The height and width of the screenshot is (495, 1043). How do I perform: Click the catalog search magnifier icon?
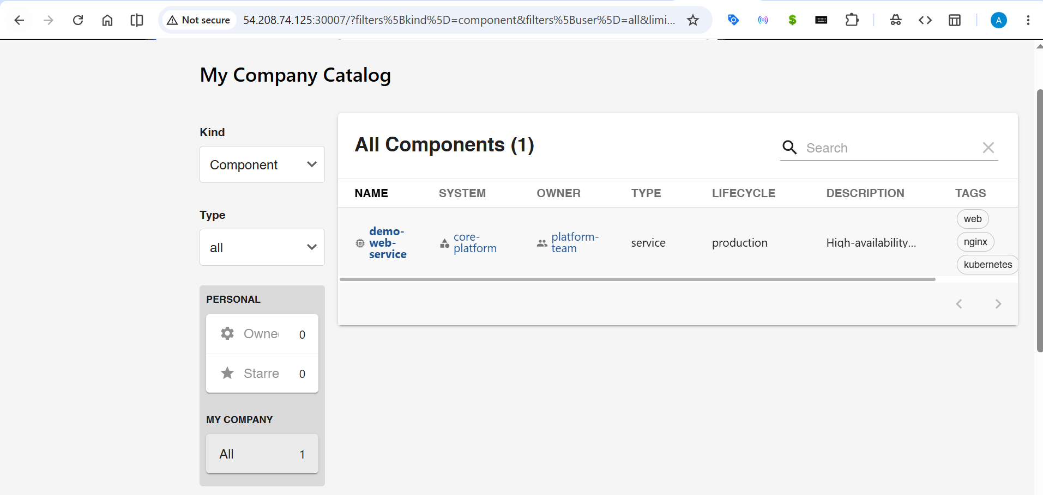coord(789,148)
